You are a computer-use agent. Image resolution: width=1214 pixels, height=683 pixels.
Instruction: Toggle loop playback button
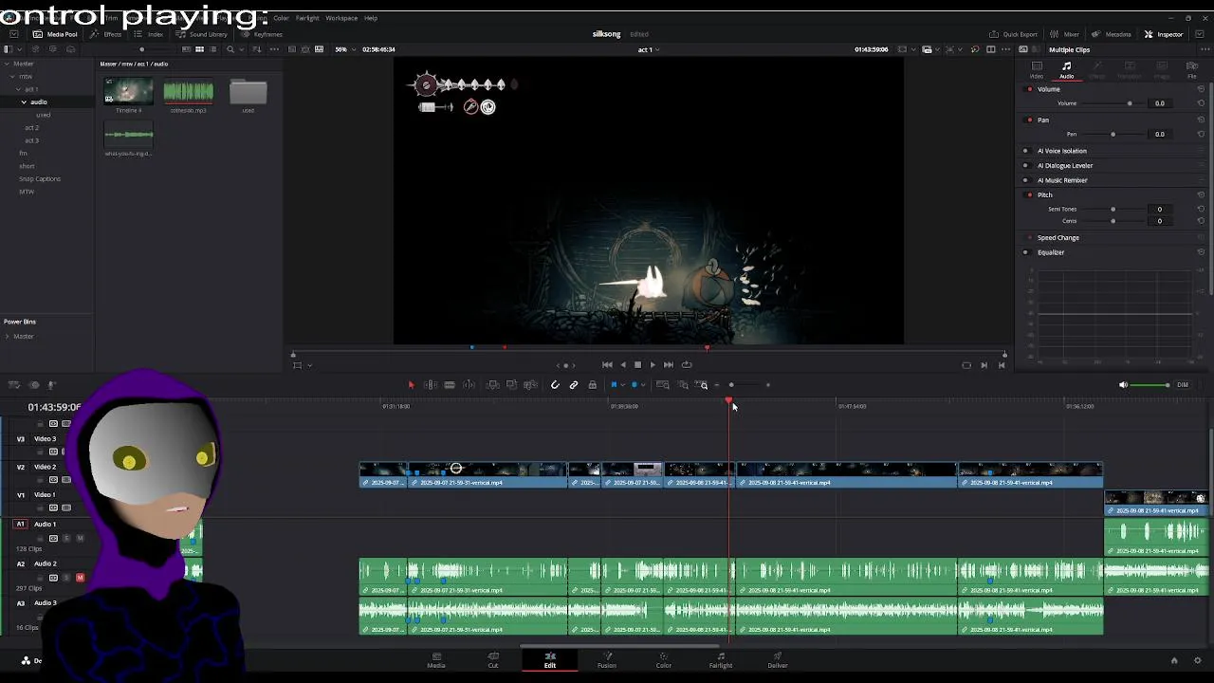point(687,365)
